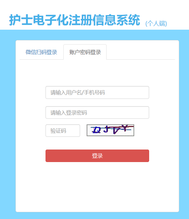The width and height of the screenshot is (189, 219).
Task: Refresh the captcha image
Action: coord(110,130)
